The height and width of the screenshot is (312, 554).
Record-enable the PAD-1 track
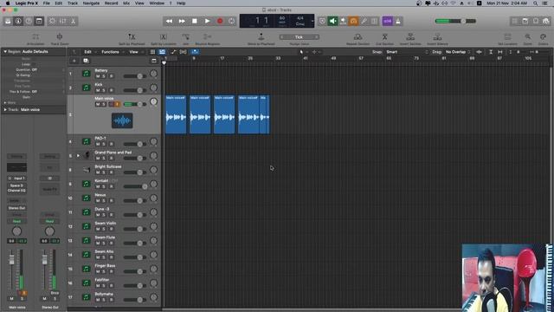coord(111,145)
